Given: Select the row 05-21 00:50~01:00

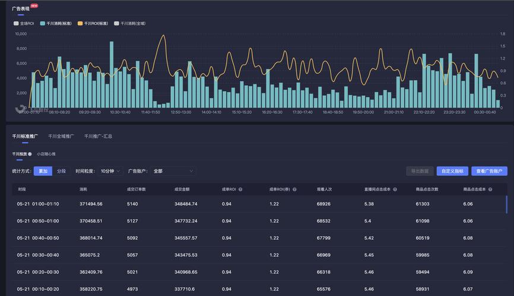Looking at the screenshot, I should click(259, 221).
